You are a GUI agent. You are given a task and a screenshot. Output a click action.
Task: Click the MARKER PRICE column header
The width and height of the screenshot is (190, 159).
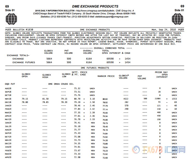106,76
